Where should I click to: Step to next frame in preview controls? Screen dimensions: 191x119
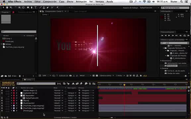[x=173, y=36]
